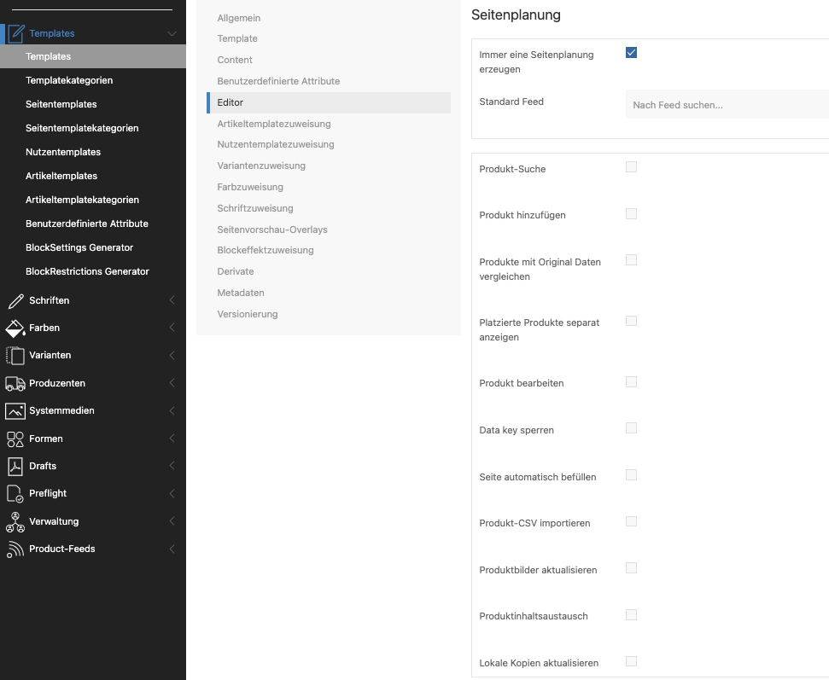
Task: Click the Drafts PDF document icon
Action: point(15,466)
